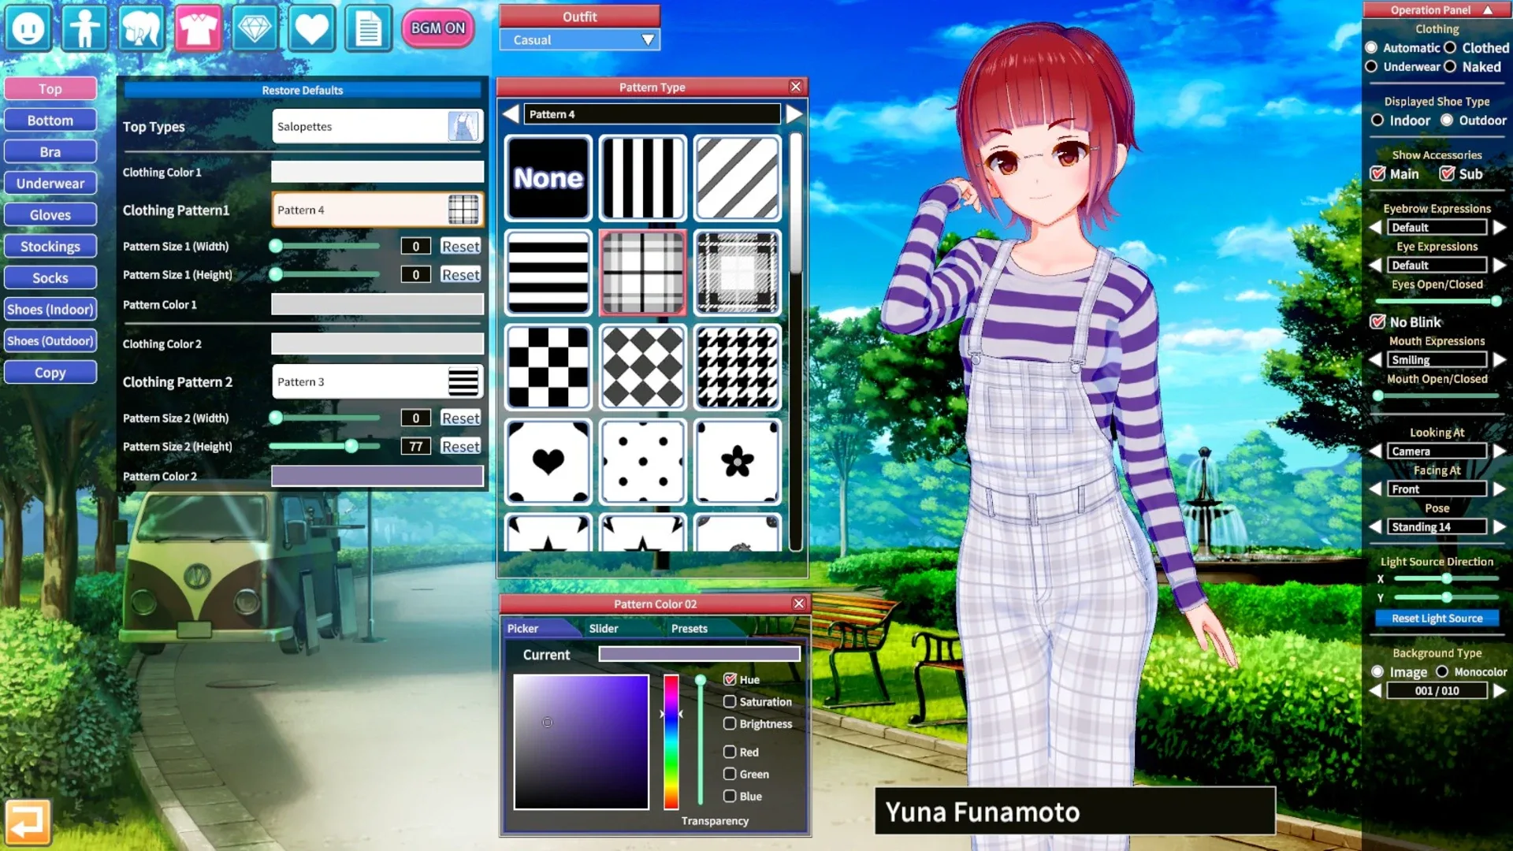1513x851 pixels.
Task: Select the plaid pattern thumbnail
Action: 642,272
